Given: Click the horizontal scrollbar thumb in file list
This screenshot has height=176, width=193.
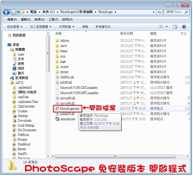Looking at the screenshot, I should tap(115, 156).
